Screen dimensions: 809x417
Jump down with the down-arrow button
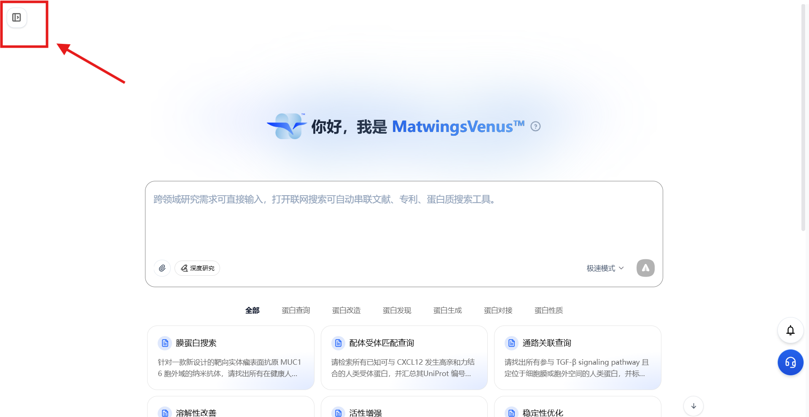click(x=693, y=406)
